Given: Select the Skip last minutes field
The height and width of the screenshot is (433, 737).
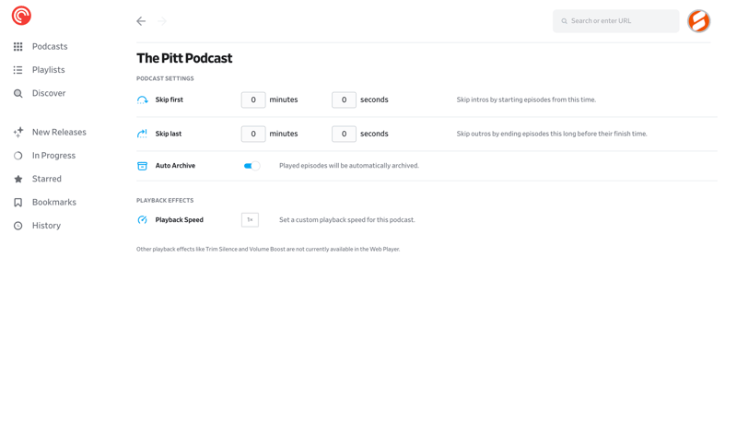Looking at the screenshot, I should (253, 134).
